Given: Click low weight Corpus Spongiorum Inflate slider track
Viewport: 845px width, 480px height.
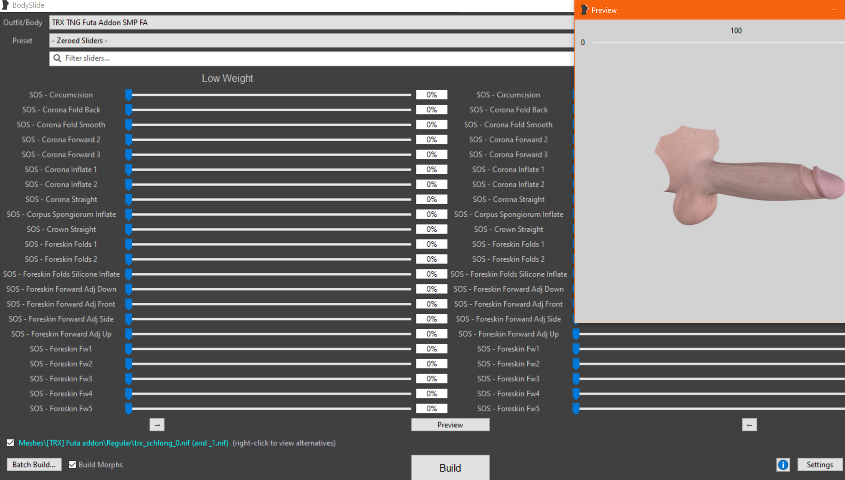Looking at the screenshot, I should 271,214.
